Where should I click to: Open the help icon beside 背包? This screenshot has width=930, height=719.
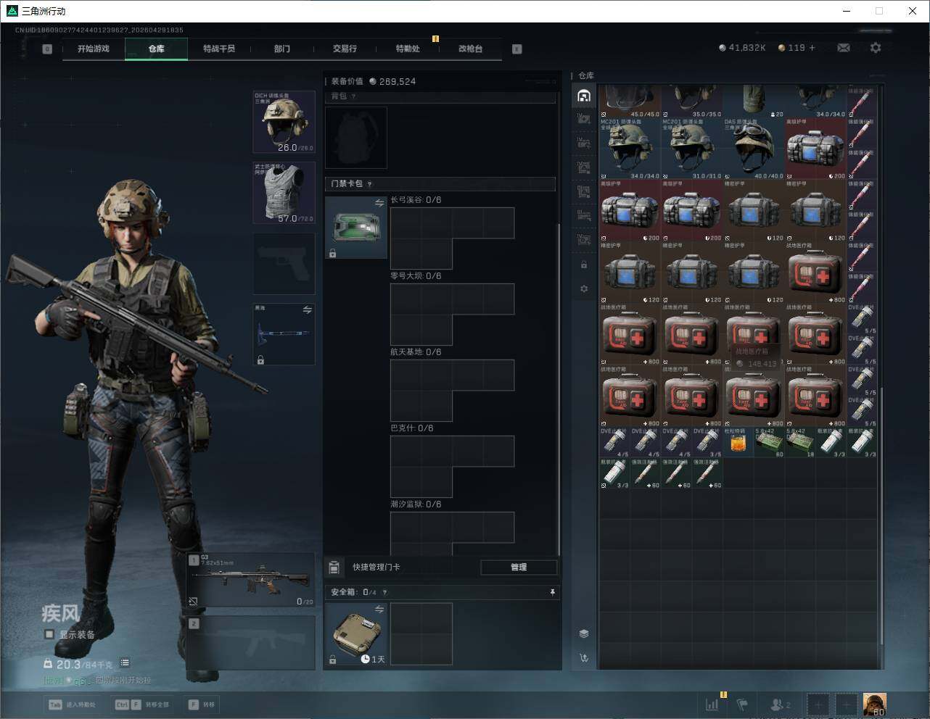tap(354, 96)
